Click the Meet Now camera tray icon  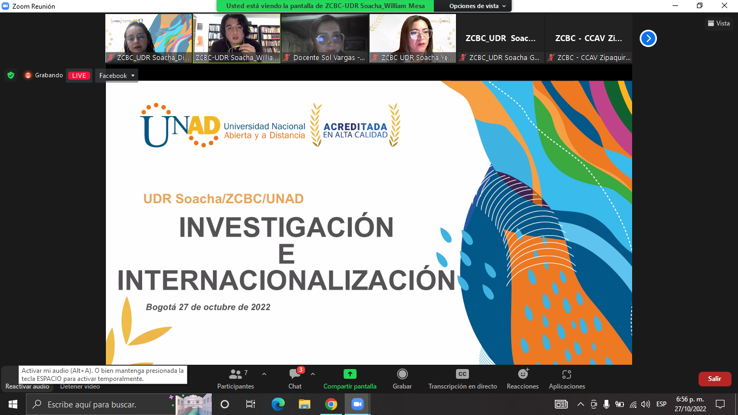pyautogui.click(x=594, y=404)
